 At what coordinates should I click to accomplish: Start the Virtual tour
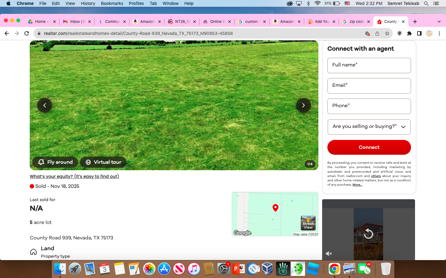pos(103,162)
